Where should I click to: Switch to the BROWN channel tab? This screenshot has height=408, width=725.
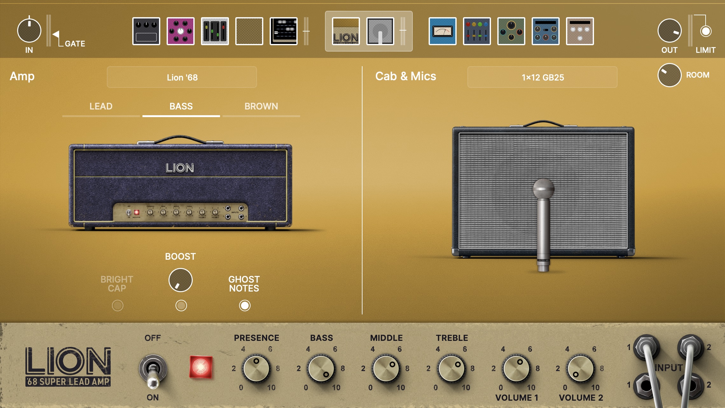click(261, 106)
